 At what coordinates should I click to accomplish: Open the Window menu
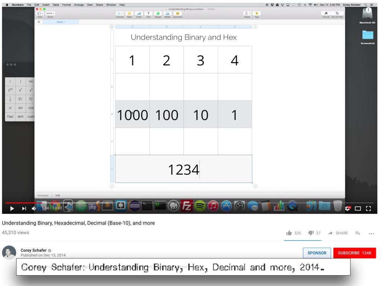(x=111, y=4)
